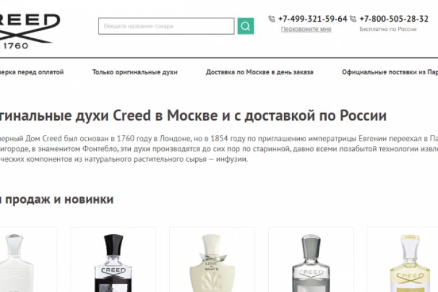The width and height of the screenshot is (438, 292).
Task: Call the number +7-499-321-59-64
Action: click(313, 19)
